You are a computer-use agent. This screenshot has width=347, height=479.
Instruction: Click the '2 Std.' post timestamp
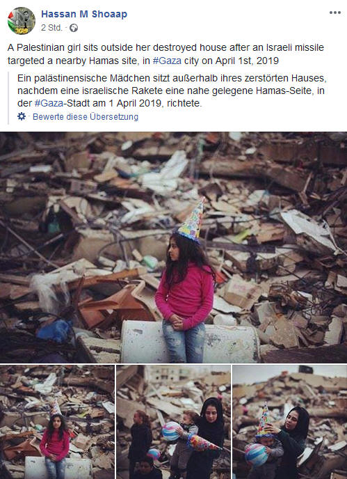(51, 28)
